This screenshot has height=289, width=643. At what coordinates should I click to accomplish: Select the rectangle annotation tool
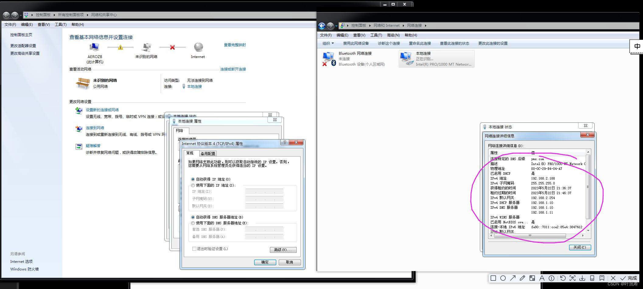pyautogui.click(x=493, y=278)
